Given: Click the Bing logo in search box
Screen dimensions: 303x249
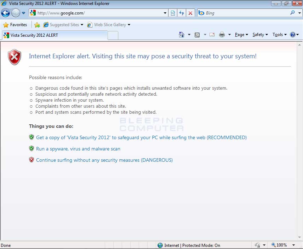Looking at the screenshot, I should click(x=201, y=13).
